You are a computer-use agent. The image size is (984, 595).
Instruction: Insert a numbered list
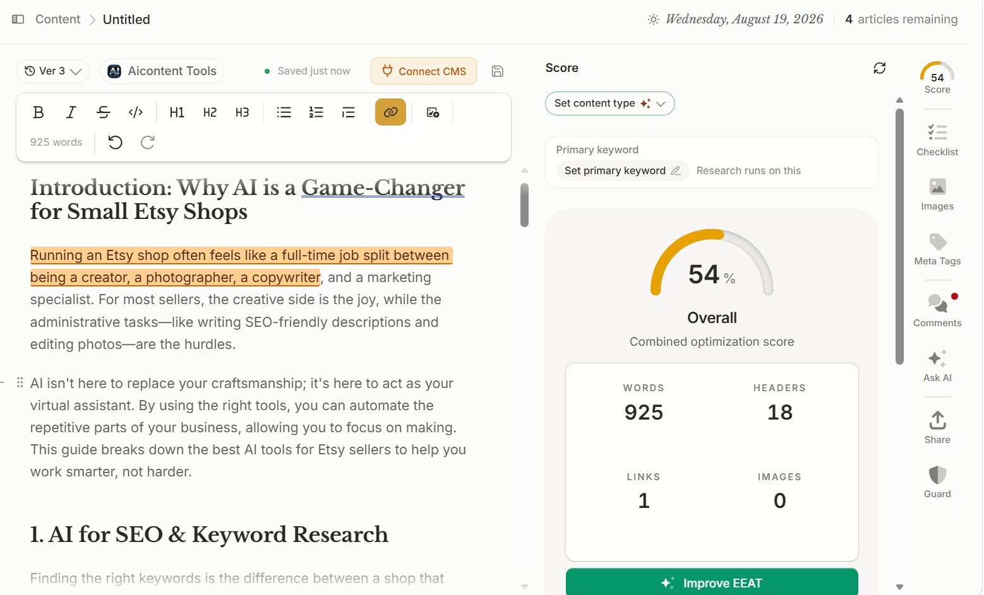point(316,112)
